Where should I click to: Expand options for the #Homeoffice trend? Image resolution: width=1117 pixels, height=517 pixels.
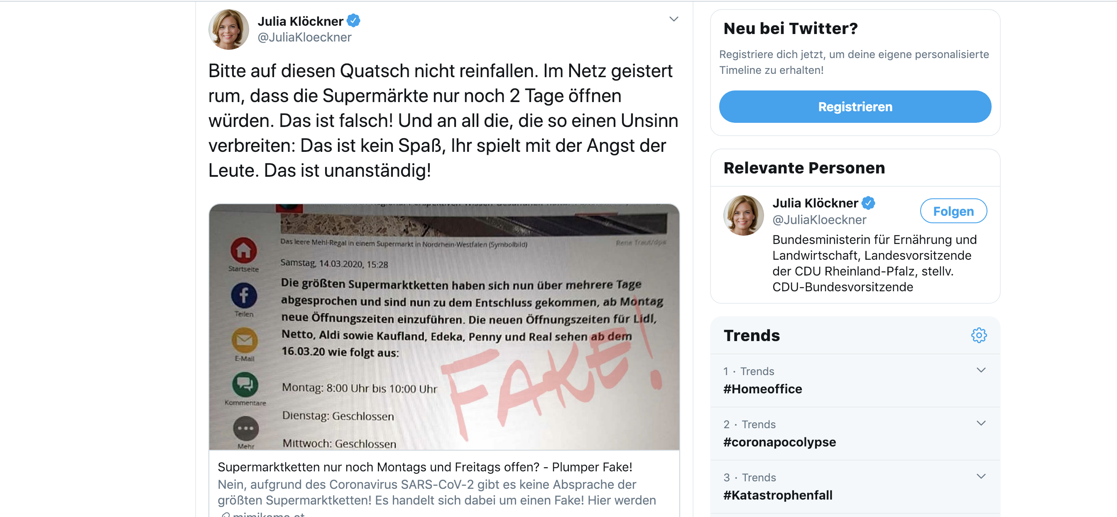coord(981,370)
